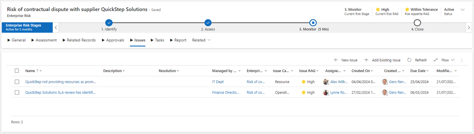The height and width of the screenshot is (134, 474).
Task: Check the QuickStep not providing resources row
Action: [x=17, y=82]
